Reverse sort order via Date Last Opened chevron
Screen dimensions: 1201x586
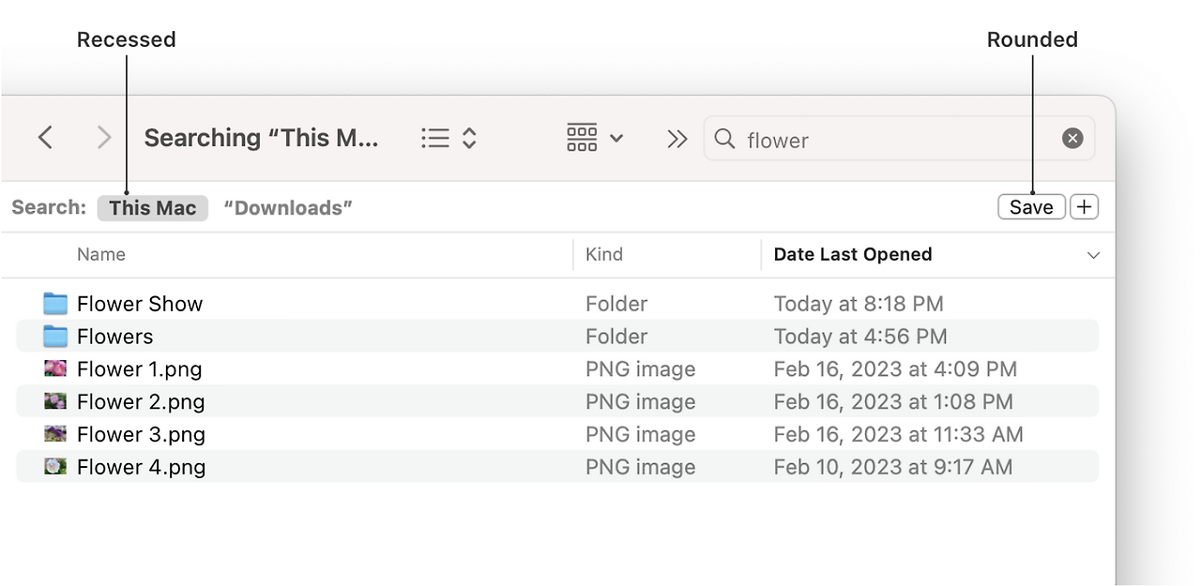click(1093, 255)
